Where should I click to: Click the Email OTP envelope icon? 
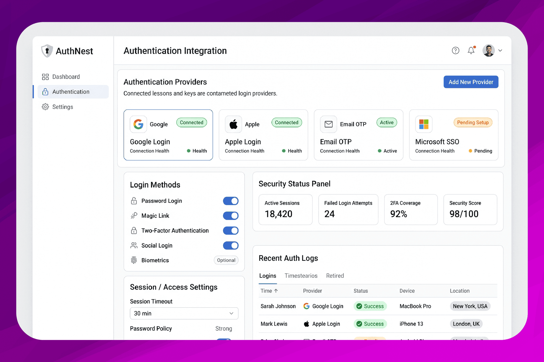coord(328,124)
